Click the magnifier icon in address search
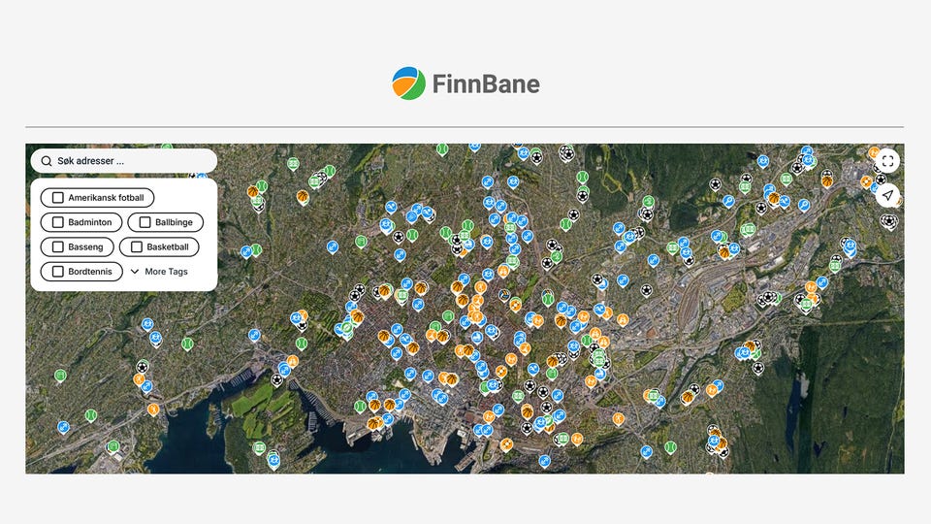The height and width of the screenshot is (524, 931). [47, 161]
